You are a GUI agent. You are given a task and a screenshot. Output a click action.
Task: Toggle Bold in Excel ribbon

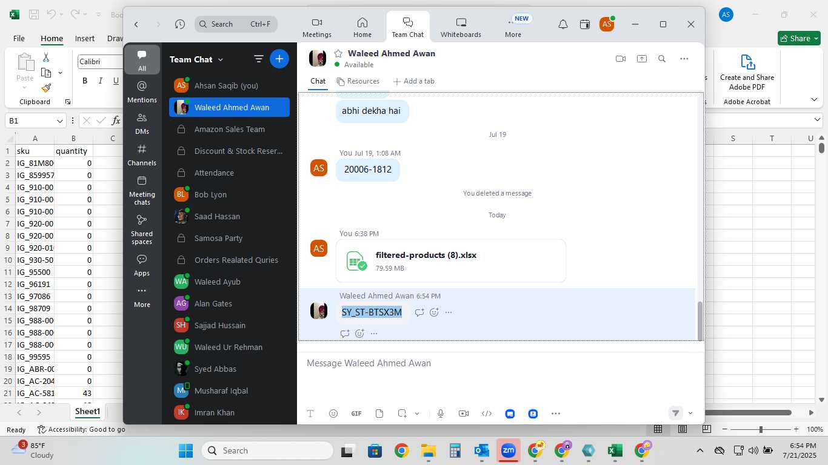pos(85,81)
